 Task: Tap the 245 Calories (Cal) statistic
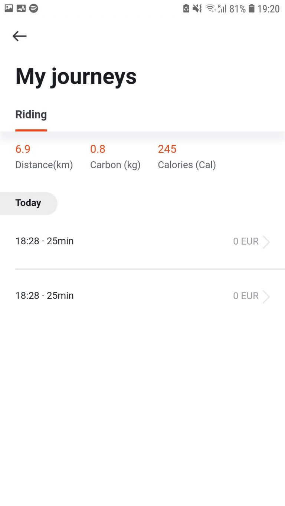[187, 157]
